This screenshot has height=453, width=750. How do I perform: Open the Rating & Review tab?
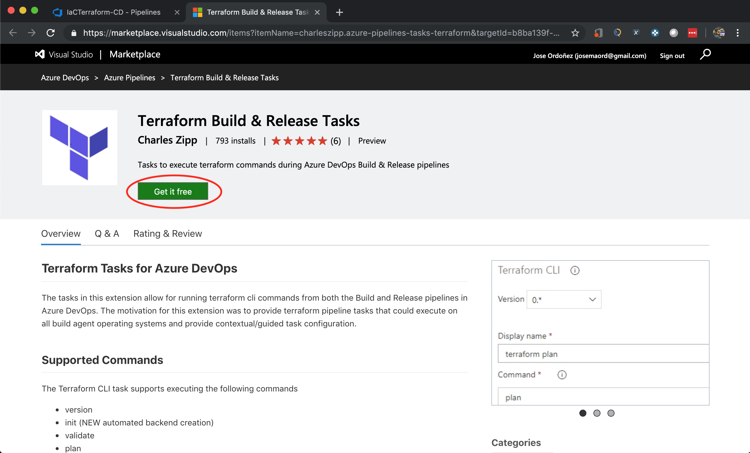tap(167, 233)
